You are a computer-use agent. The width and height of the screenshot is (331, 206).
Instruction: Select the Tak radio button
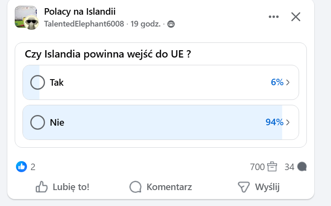(38, 82)
